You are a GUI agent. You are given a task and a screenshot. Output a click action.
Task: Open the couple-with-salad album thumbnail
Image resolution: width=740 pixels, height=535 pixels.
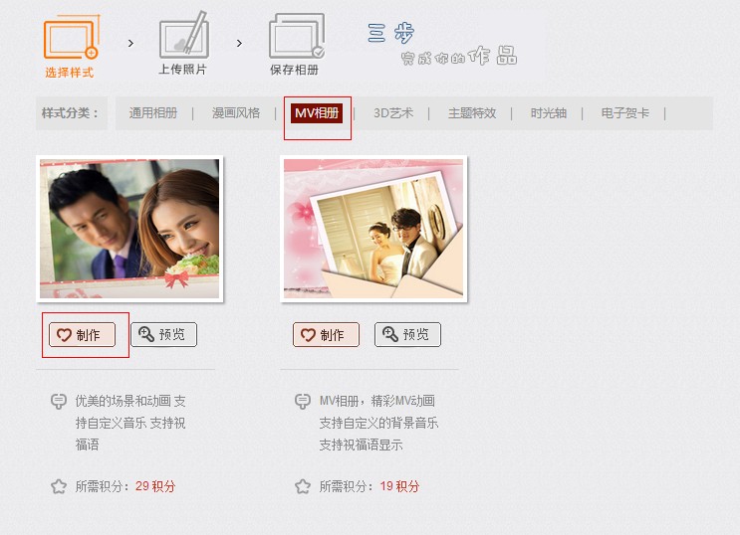[x=129, y=229]
